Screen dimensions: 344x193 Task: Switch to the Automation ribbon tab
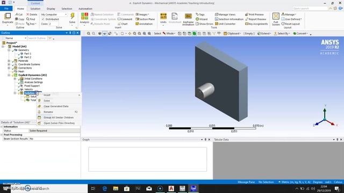point(85,9)
